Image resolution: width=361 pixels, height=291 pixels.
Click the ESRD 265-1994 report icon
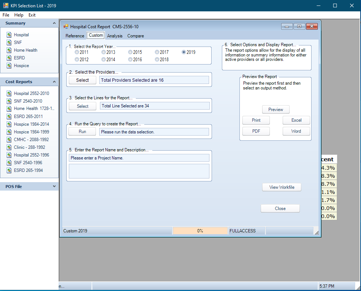click(9, 170)
